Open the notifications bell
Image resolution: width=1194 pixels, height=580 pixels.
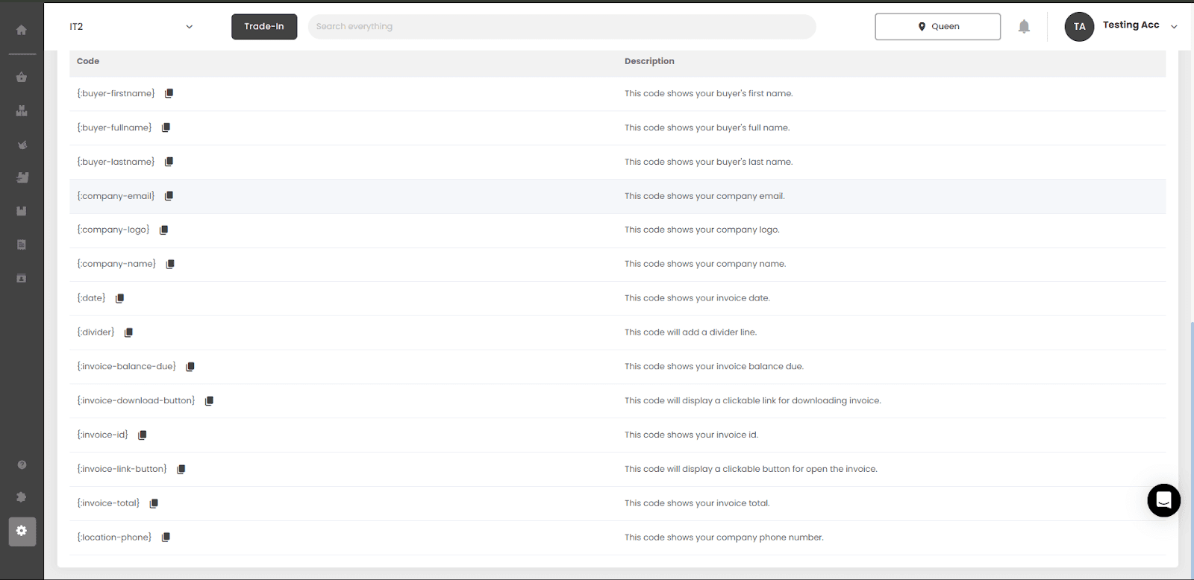coord(1024,27)
